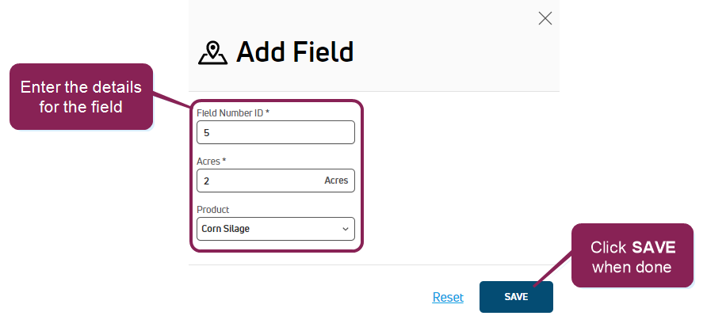Click the blank area left of Reset
Image resolution: width=707 pixels, height=331 pixels.
tap(317, 297)
